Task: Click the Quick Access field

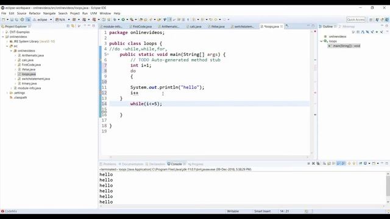Action: [x=356, y=19]
